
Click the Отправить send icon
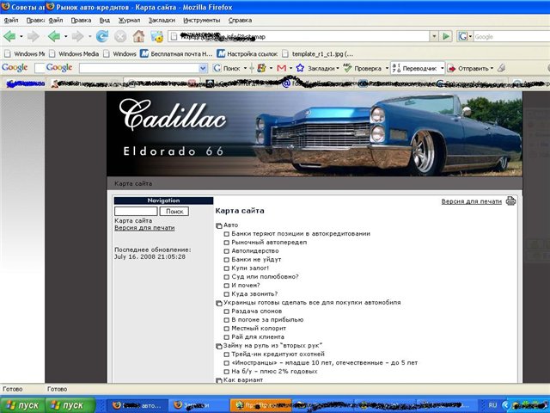[451, 68]
